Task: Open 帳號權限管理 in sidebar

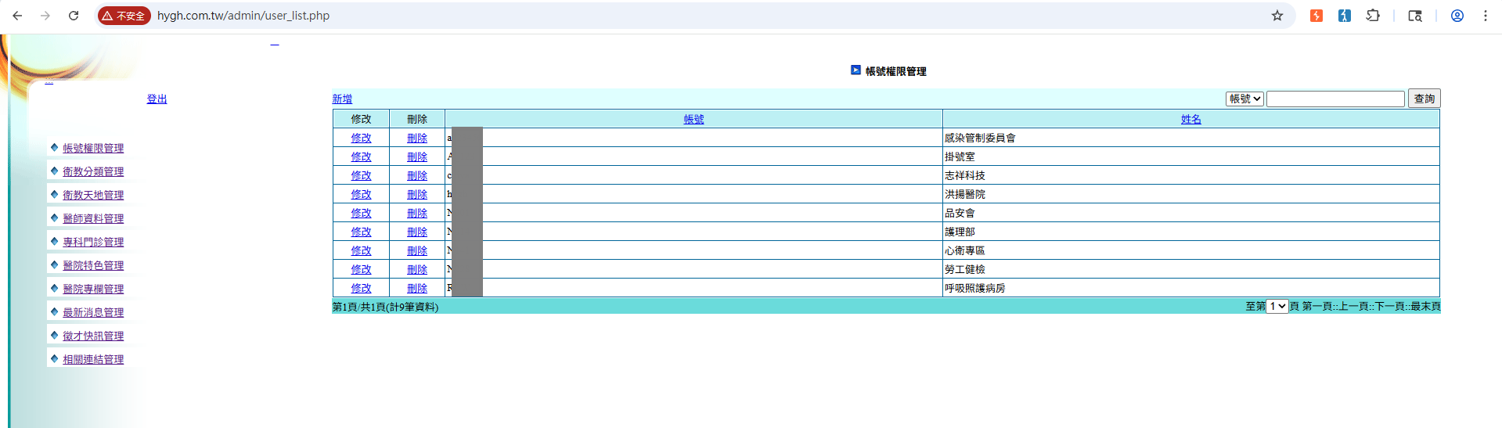Action: pyautogui.click(x=93, y=148)
